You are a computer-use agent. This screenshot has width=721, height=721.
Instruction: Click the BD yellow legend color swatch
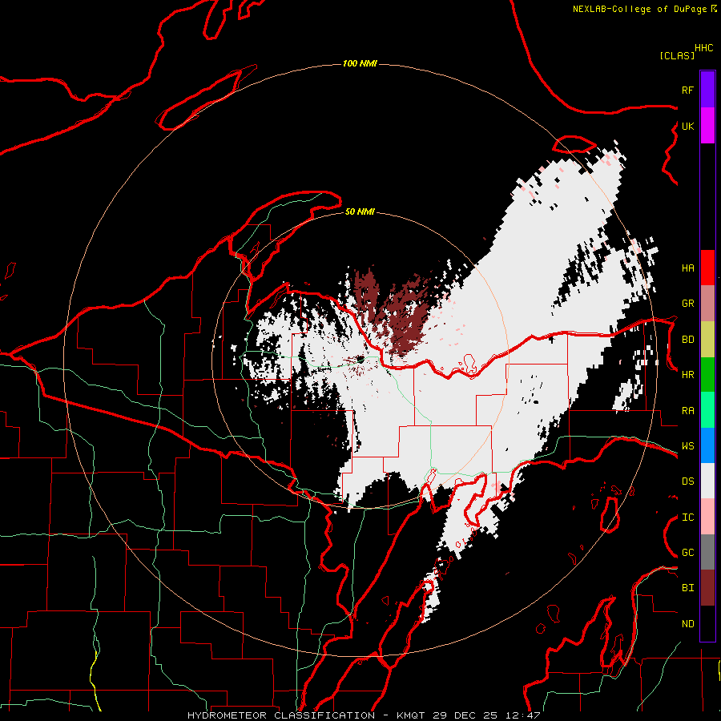707,340
